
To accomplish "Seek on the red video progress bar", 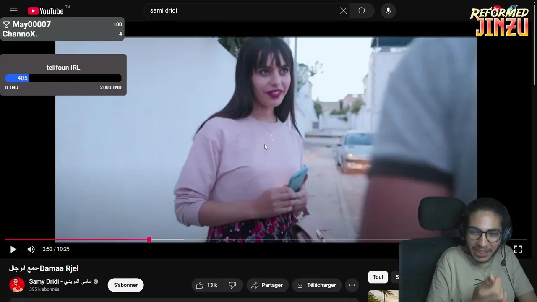I will pyautogui.click(x=77, y=240).
